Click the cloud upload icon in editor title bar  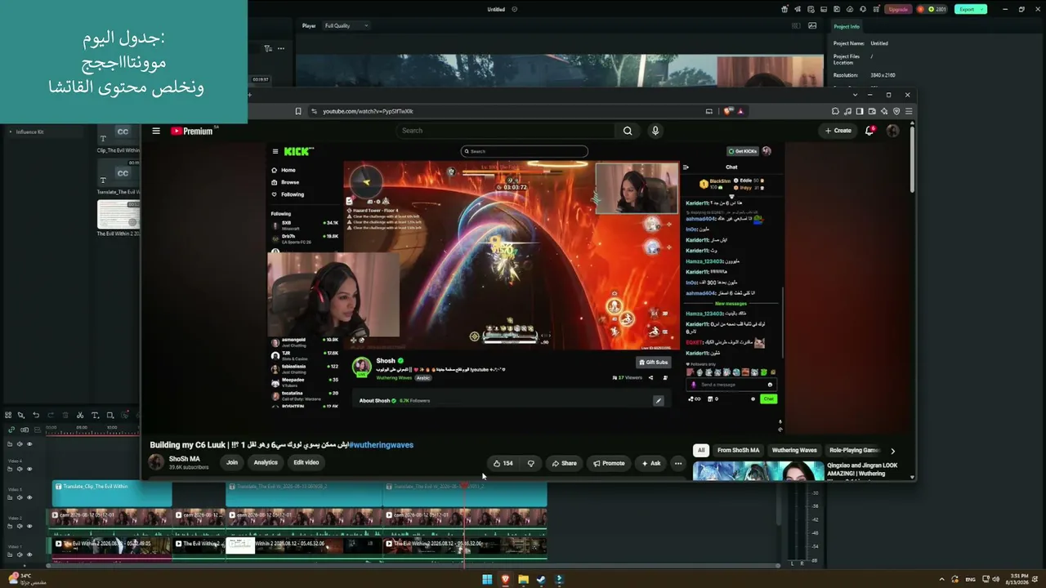[x=851, y=9]
